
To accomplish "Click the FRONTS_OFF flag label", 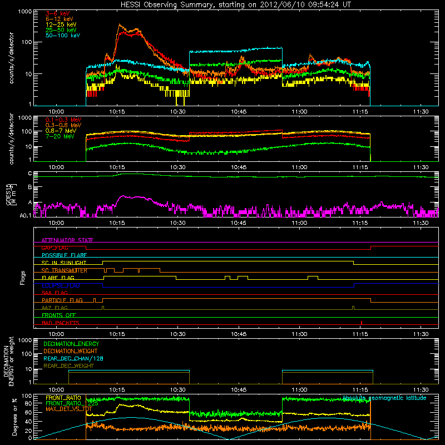I will pyautogui.click(x=59, y=315).
